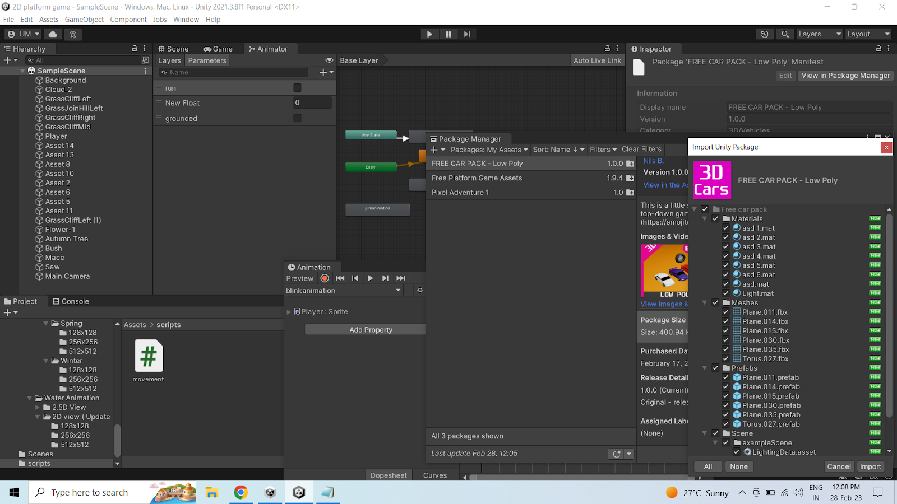
Task: Select the Any State node in Animator
Action: (371, 135)
